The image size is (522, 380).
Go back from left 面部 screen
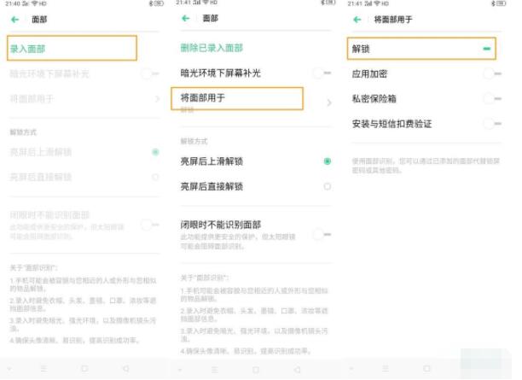click(14, 20)
